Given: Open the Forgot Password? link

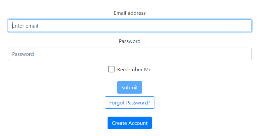Looking at the screenshot, I should (x=130, y=102).
